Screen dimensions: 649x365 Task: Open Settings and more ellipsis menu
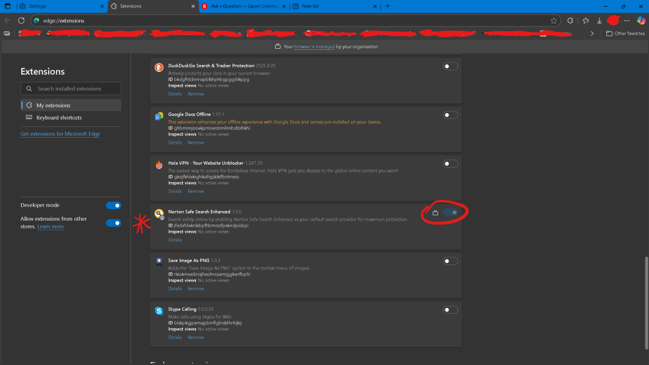(627, 20)
